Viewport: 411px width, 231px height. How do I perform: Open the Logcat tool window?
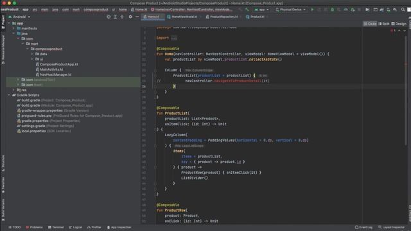(76, 227)
